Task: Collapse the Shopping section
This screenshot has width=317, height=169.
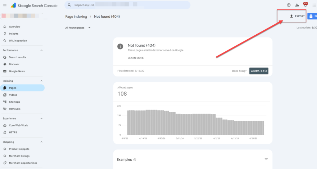Action: coord(41,142)
